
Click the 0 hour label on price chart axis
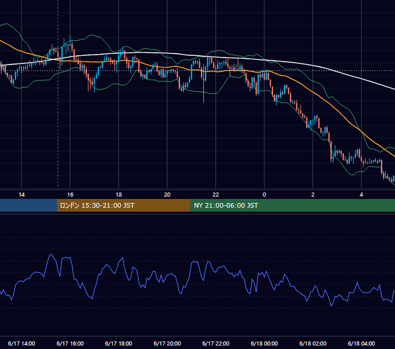coord(264,195)
